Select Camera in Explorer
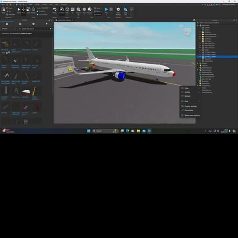 [x=207, y=27]
